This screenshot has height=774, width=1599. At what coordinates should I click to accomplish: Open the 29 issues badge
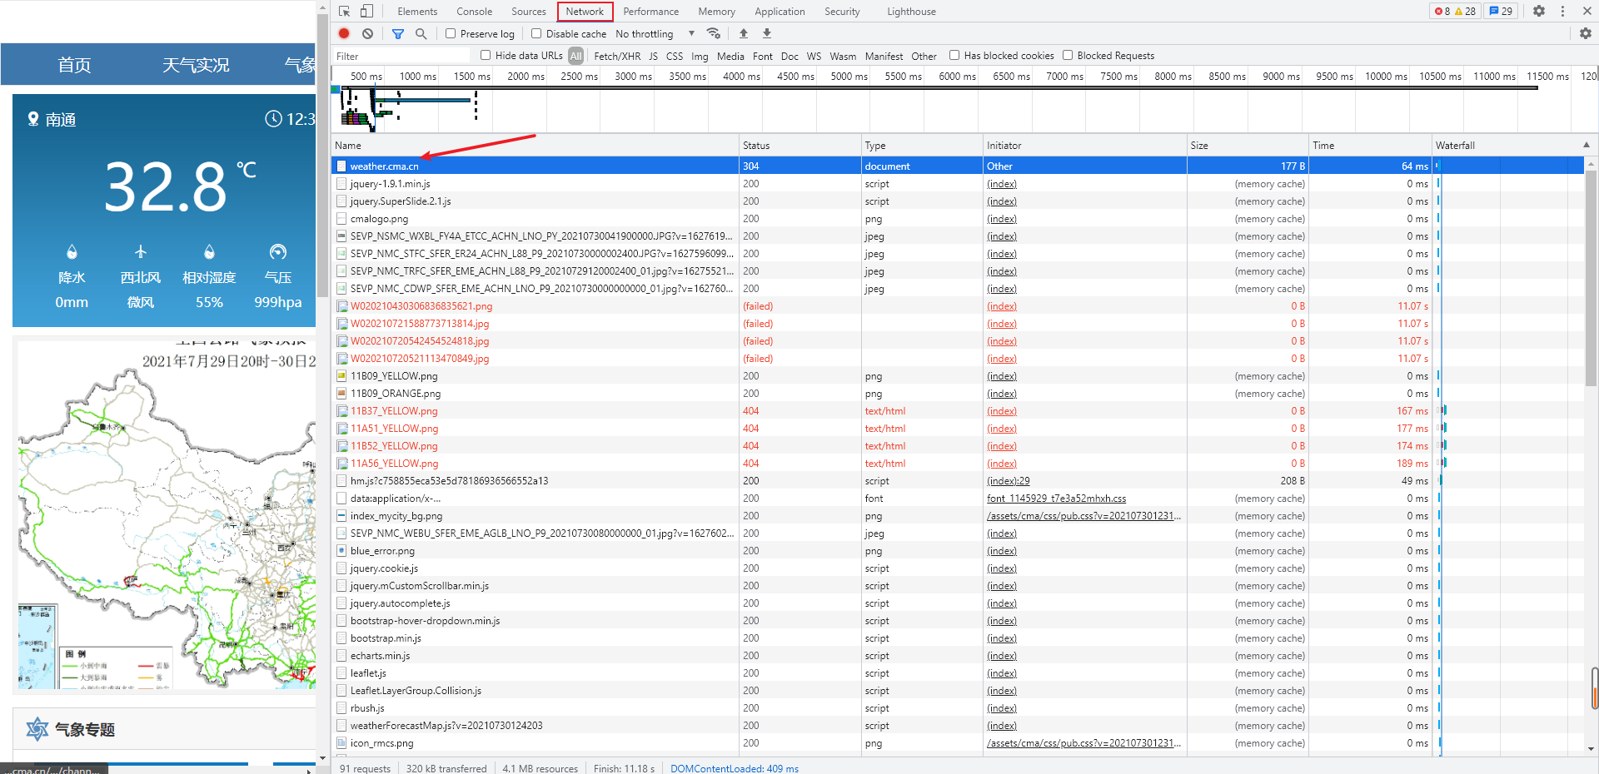tap(1501, 11)
